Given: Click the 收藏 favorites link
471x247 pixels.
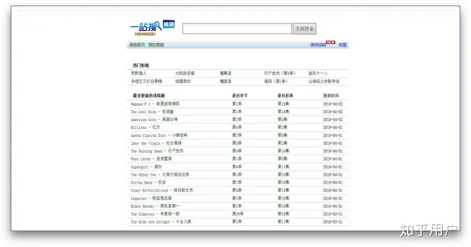Looking at the screenshot, I should [x=343, y=45].
